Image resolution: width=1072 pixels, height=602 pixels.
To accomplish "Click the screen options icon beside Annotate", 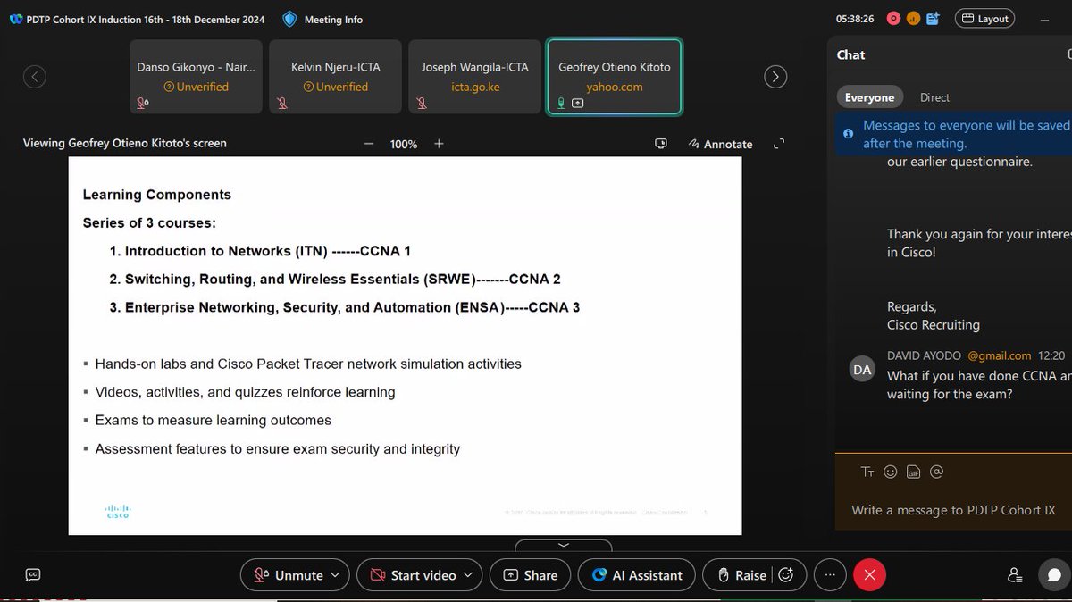I will (661, 144).
